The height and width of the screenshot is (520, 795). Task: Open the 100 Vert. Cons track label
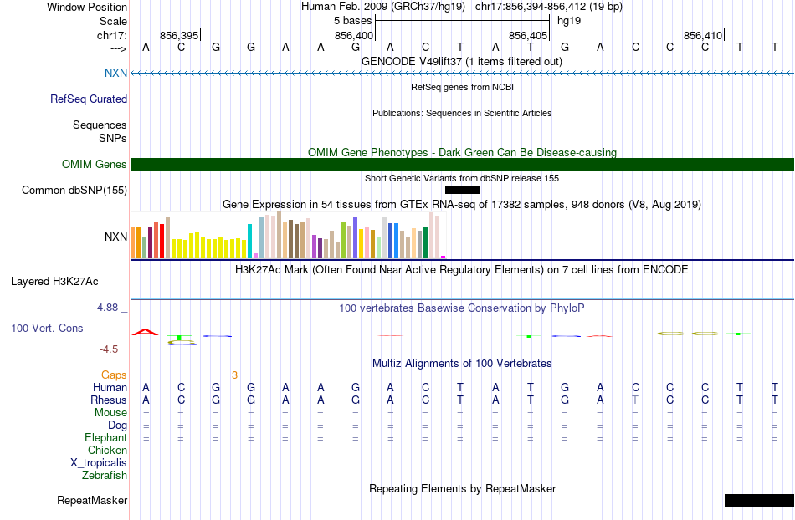tap(47, 328)
